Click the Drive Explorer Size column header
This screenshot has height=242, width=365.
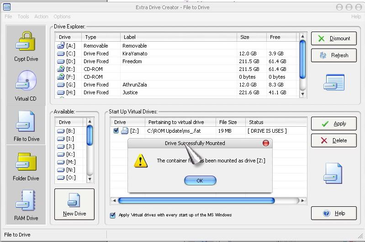click(x=251, y=37)
